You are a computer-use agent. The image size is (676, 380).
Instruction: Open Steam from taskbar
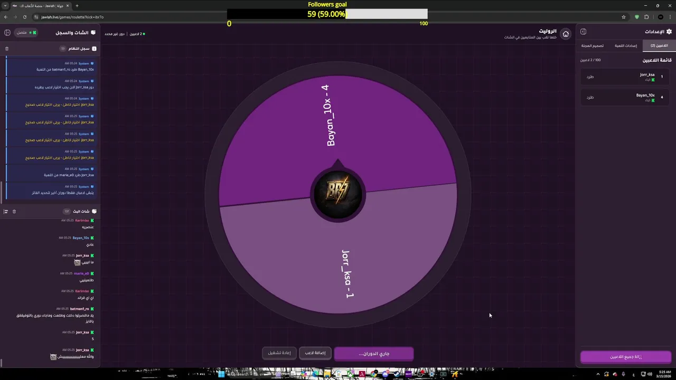397,374
